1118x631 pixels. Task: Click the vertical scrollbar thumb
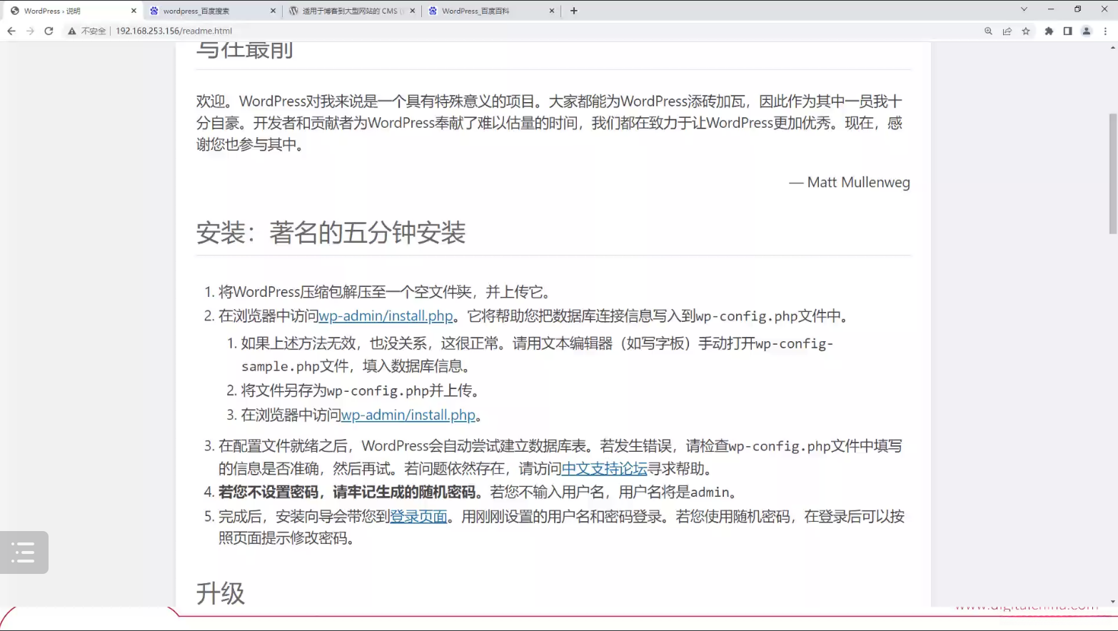pos(1113,173)
